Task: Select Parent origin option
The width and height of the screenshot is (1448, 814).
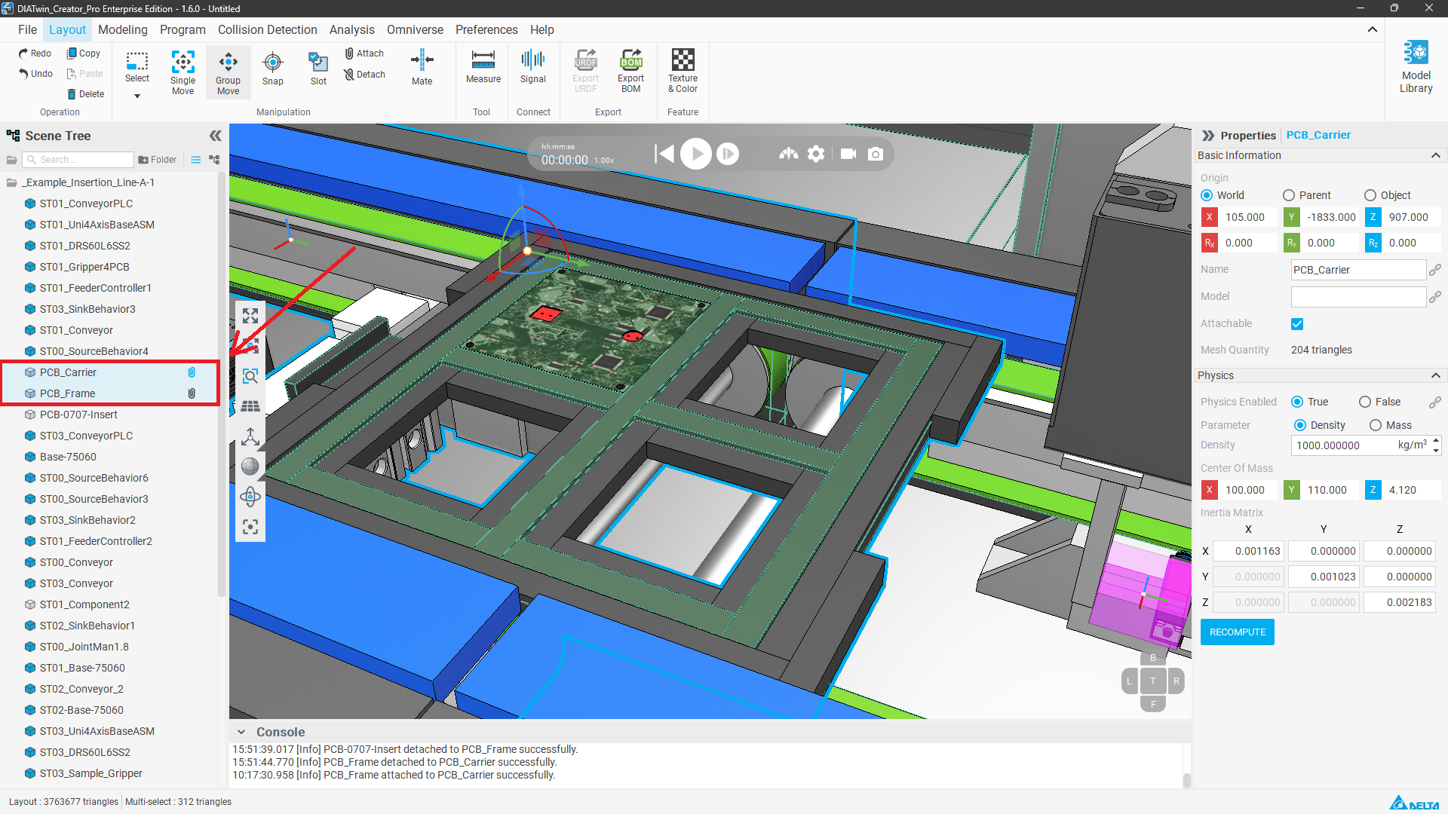Action: tap(1289, 195)
